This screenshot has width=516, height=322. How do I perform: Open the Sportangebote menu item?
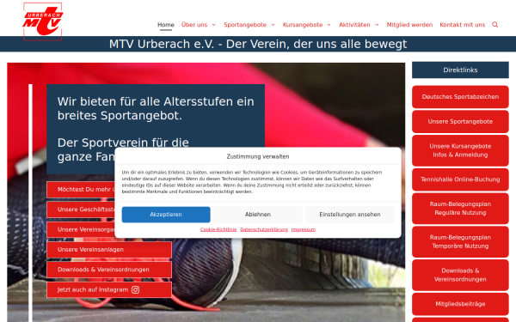[245, 25]
